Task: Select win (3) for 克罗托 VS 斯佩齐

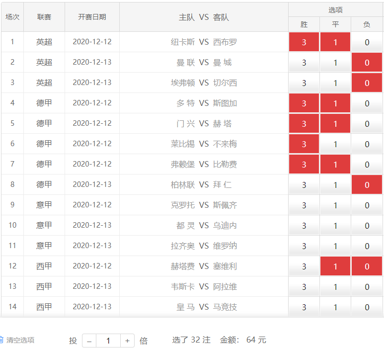Action: [304, 205]
